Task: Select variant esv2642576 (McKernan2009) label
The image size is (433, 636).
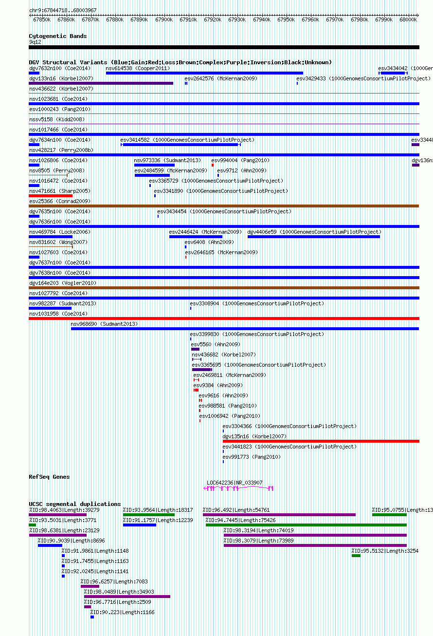Action: pos(221,78)
